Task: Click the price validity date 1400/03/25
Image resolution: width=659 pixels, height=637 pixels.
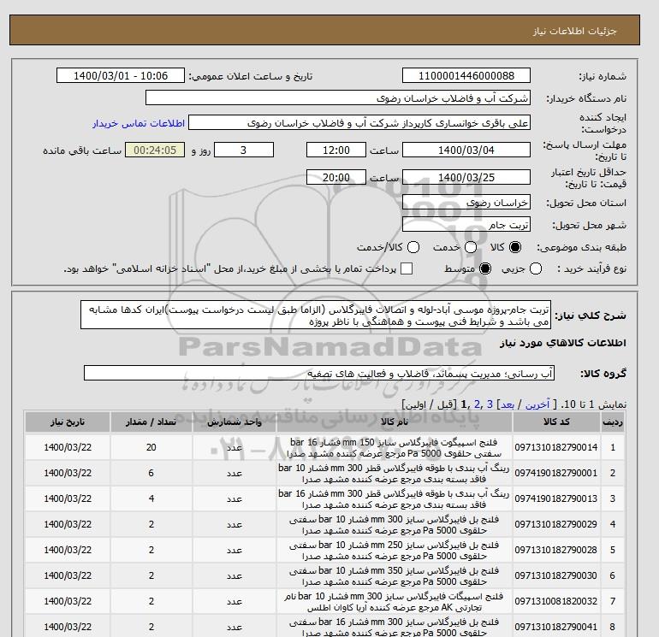Action: point(466,177)
